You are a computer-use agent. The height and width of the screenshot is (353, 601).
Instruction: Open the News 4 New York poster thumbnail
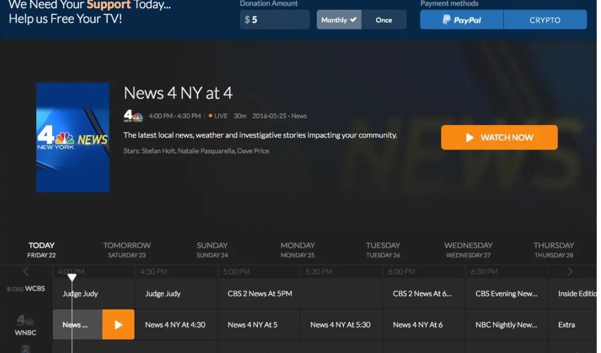point(73,137)
